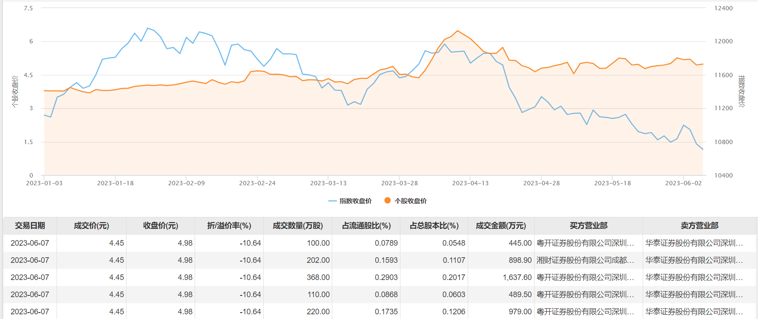Toggle the 个股收盘价 legend series
The height and width of the screenshot is (319, 758).
coord(406,201)
